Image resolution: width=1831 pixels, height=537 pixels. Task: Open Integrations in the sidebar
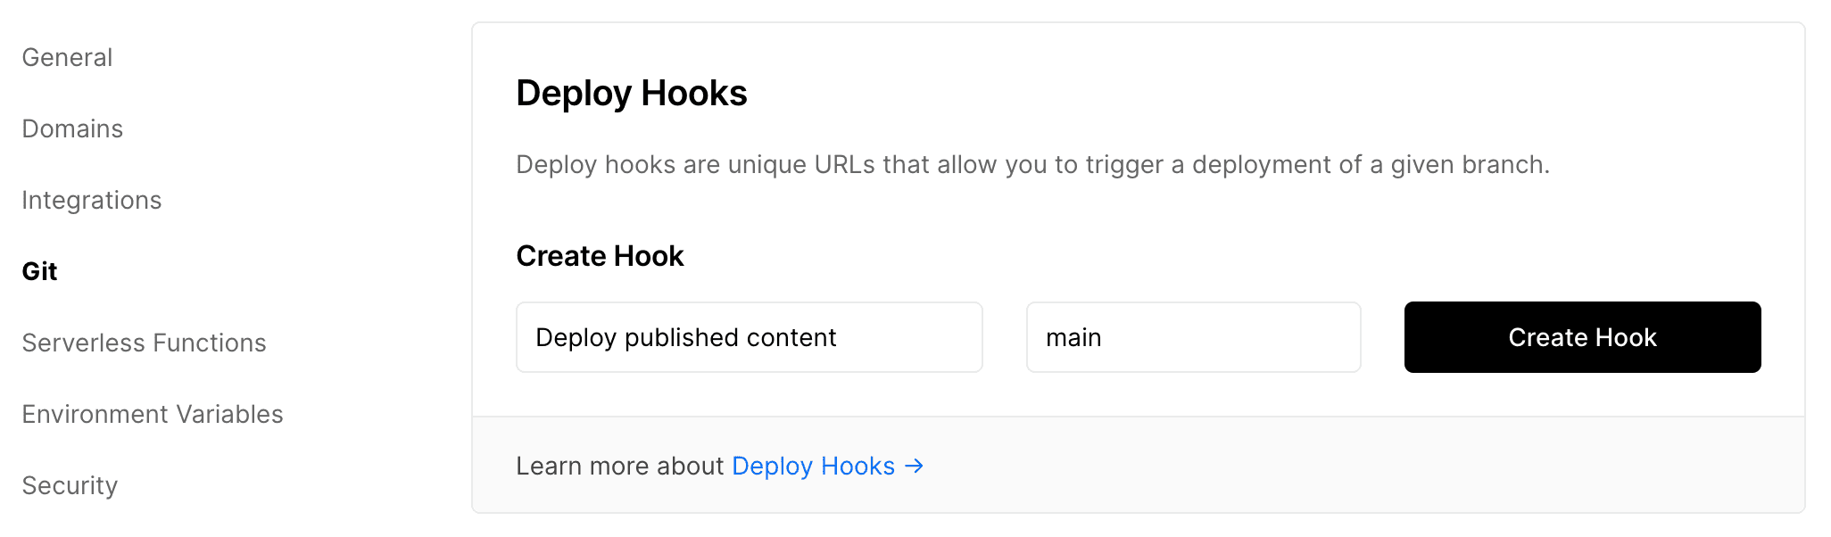[x=91, y=200]
